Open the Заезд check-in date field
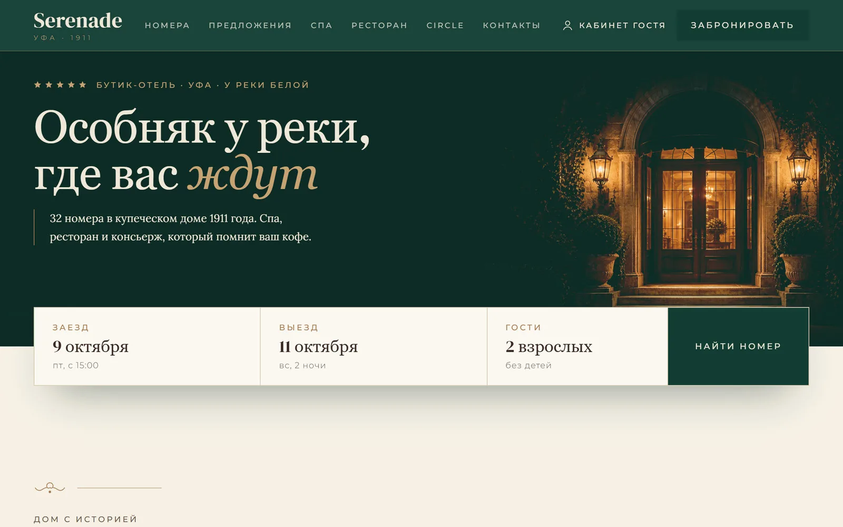 pyautogui.click(x=147, y=346)
